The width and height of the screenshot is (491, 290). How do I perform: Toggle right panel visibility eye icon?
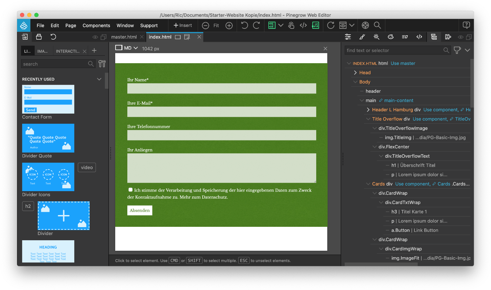pos(461,37)
